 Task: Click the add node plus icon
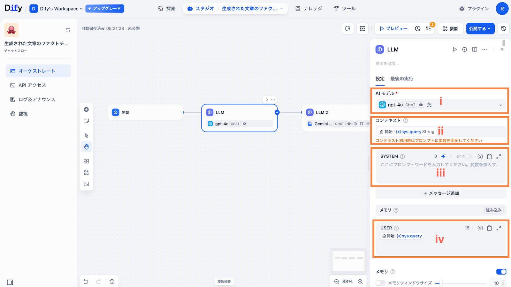86,110
